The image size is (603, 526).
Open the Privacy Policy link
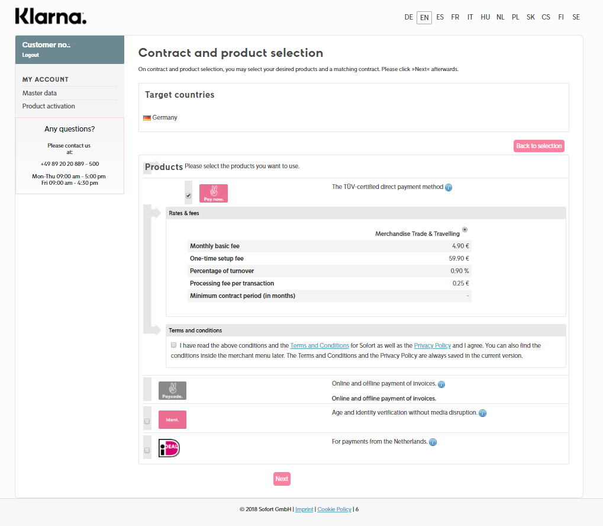[432, 345]
